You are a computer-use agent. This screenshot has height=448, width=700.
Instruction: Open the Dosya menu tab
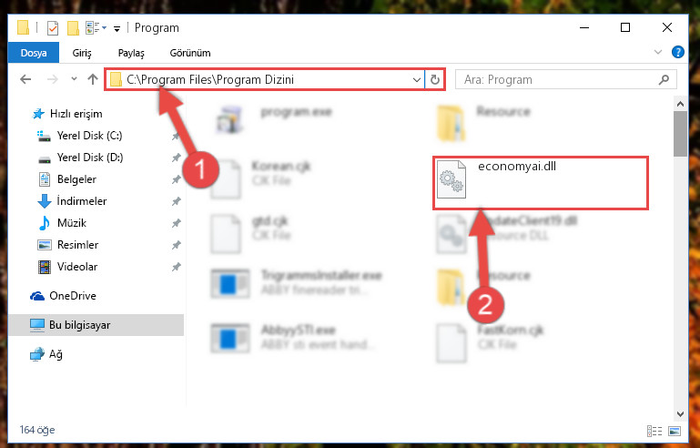pos(34,53)
